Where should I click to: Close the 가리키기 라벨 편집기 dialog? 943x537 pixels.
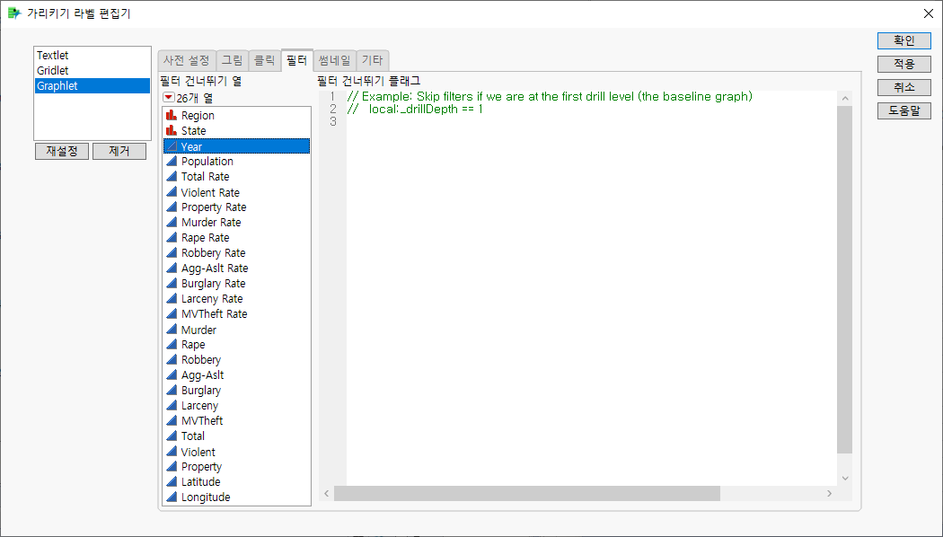click(x=928, y=13)
